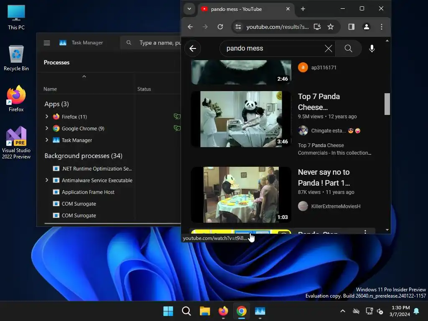Open Chrome three-dot menu
This screenshot has height=321, width=428.
[382, 27]
